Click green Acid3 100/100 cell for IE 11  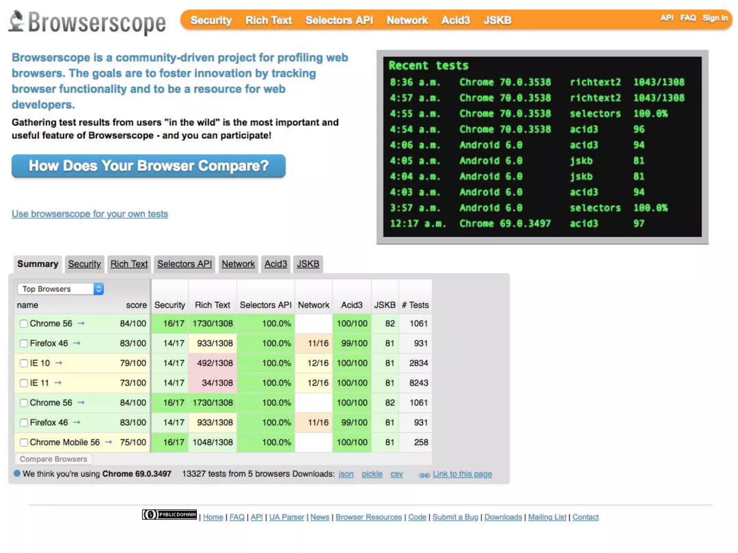pos(352,383)
